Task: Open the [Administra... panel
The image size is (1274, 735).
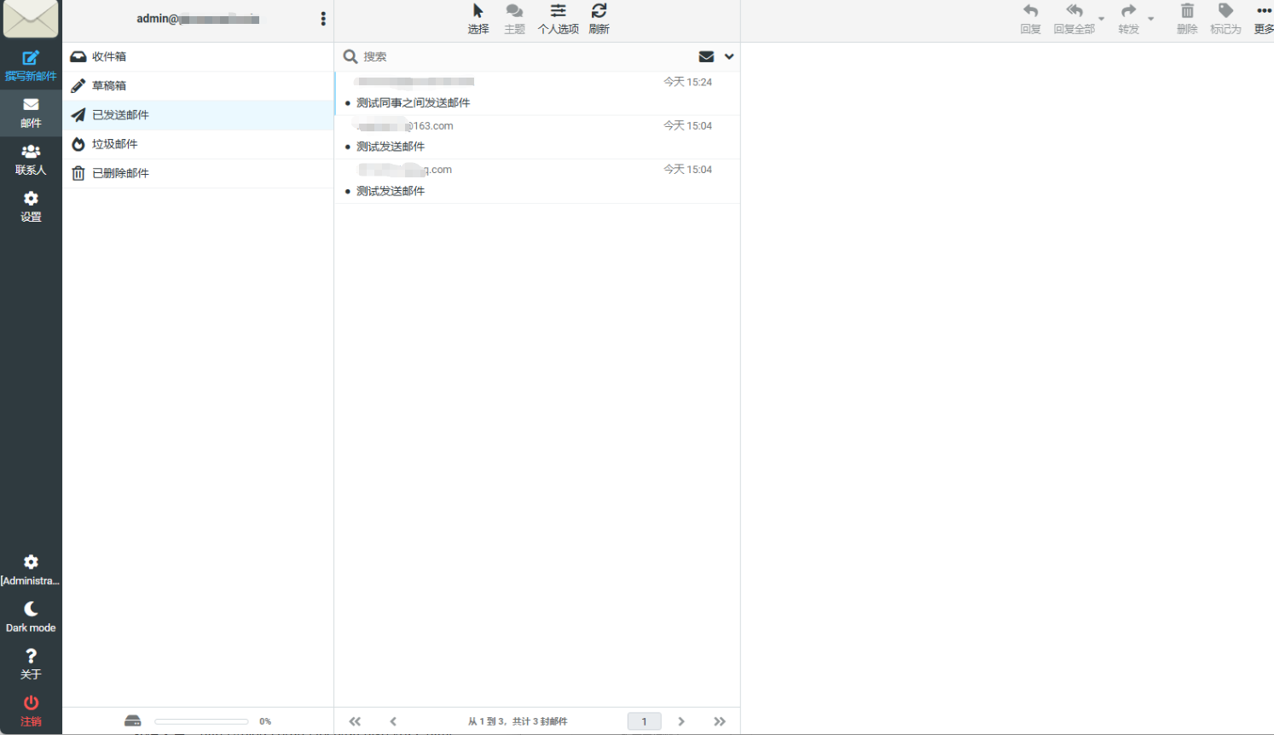Action: [x=31, y=570]
